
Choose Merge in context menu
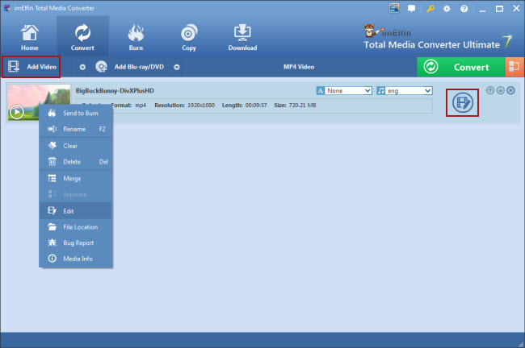pos(76,179)
